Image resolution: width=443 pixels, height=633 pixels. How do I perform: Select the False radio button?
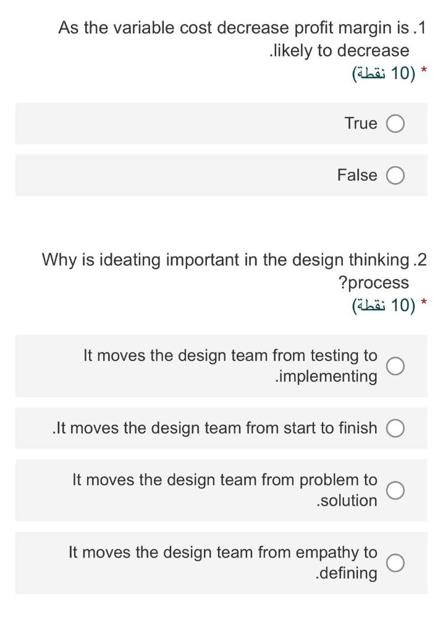(x=395, y=176)
